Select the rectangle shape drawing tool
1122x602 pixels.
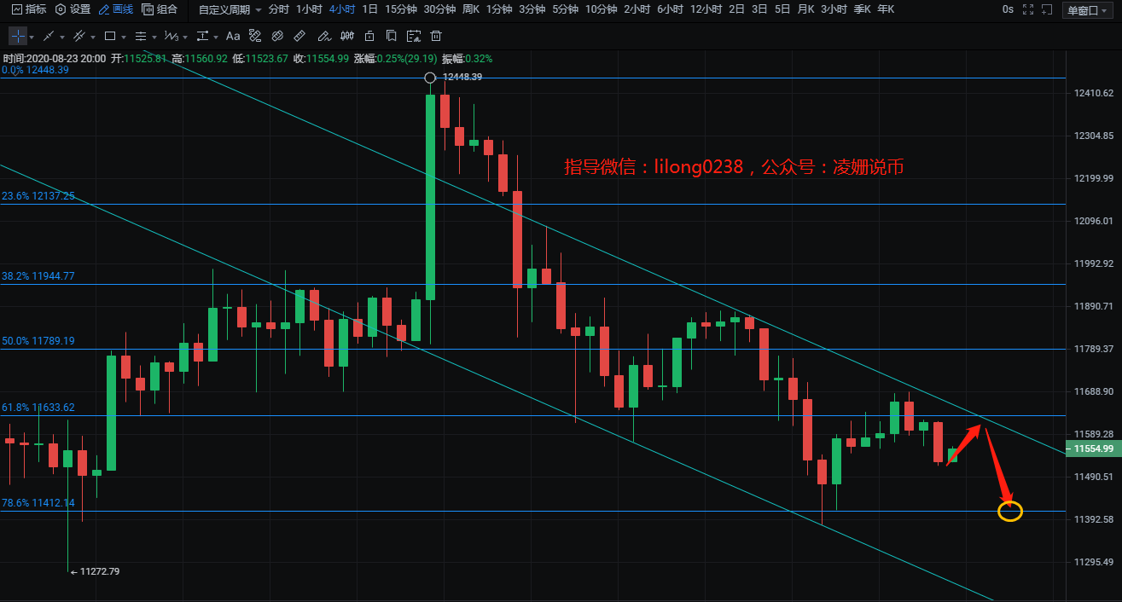pos(110,37)
